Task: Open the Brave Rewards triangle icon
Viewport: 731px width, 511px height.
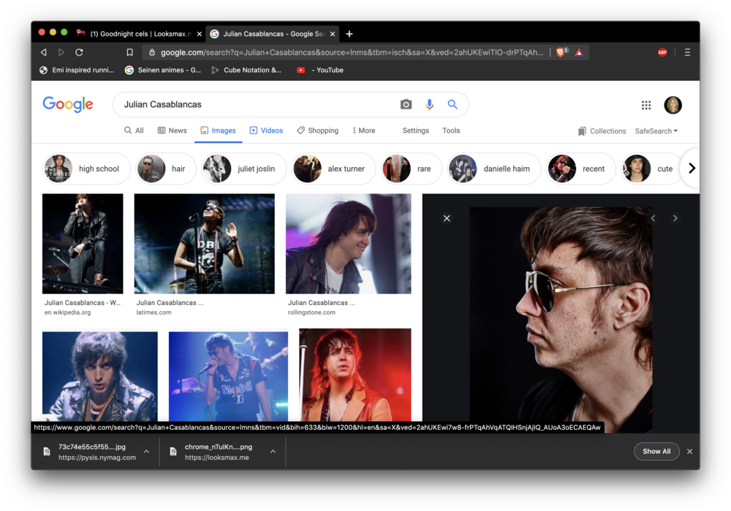Action: pos(579,53)
